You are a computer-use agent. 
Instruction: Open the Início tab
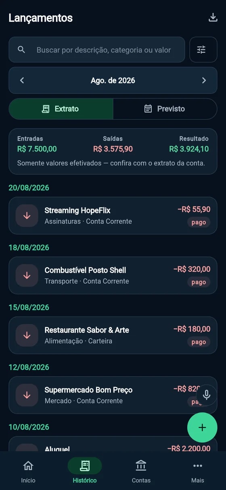coord(28,471)
